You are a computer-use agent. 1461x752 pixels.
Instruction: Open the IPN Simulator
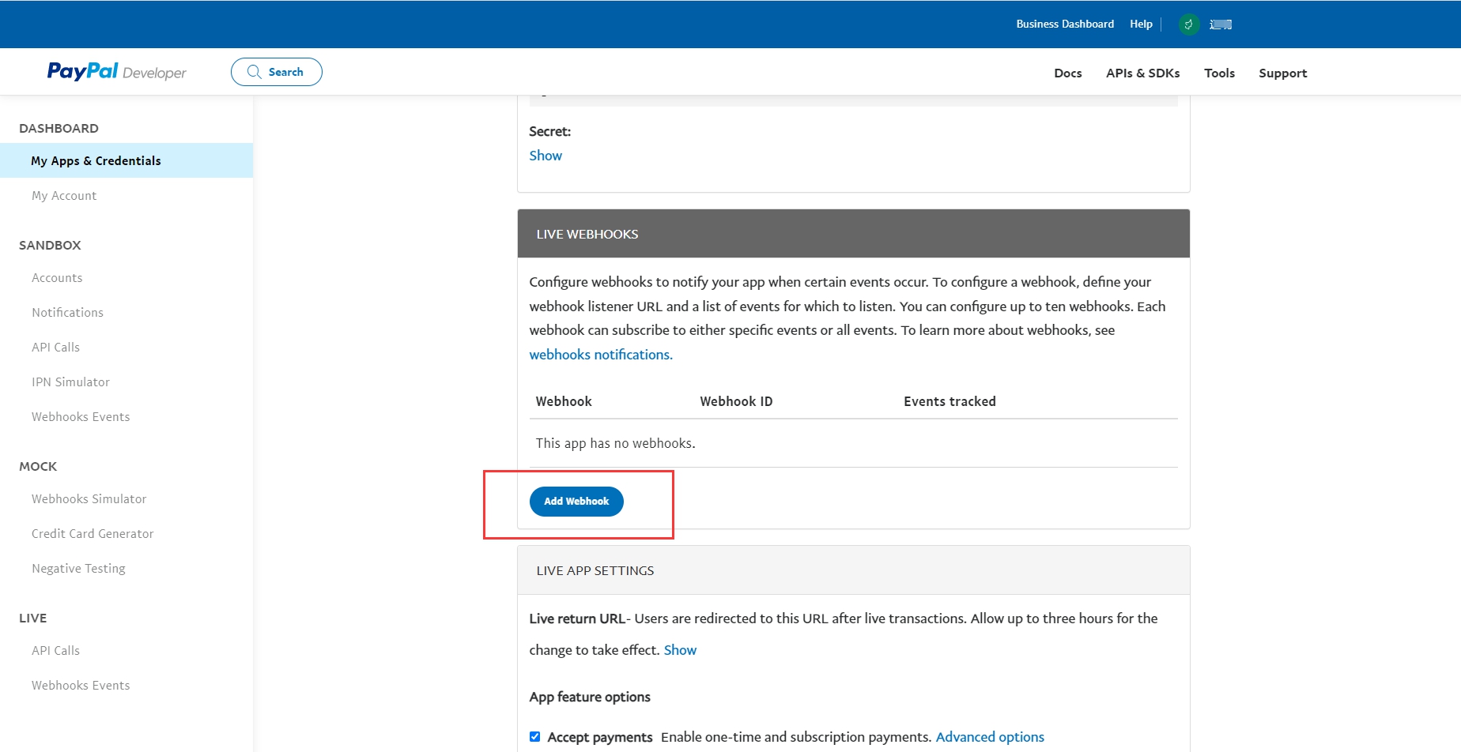pyautogui.click(x=70, y=382)
